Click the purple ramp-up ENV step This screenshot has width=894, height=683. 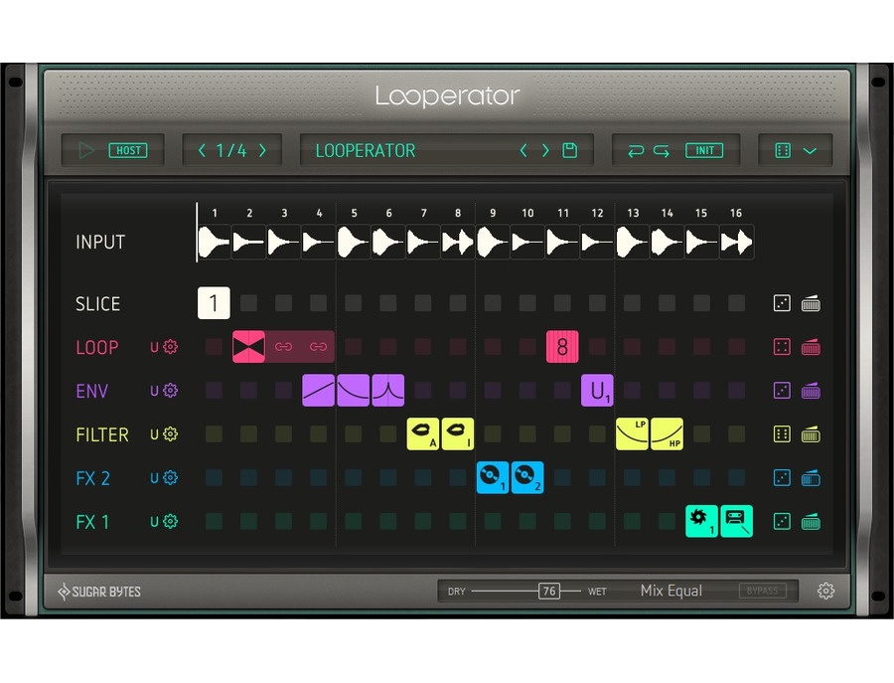[318, 391]
